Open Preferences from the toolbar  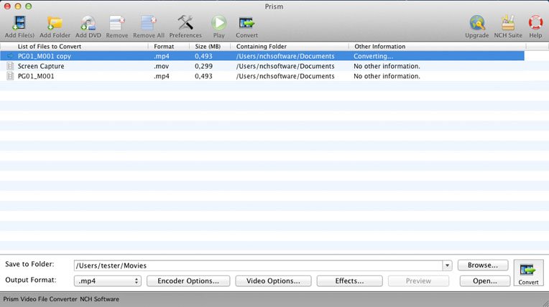(185, 25)
